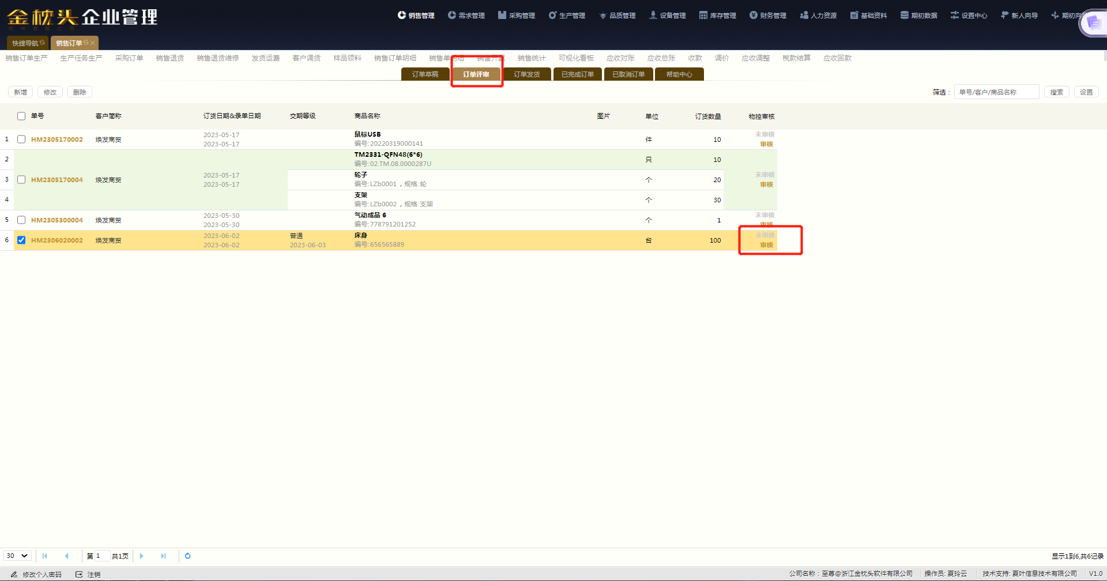Click the 新增 button

(x=21, y=92)
